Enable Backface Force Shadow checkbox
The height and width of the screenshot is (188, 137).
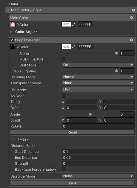pos(64,169)
